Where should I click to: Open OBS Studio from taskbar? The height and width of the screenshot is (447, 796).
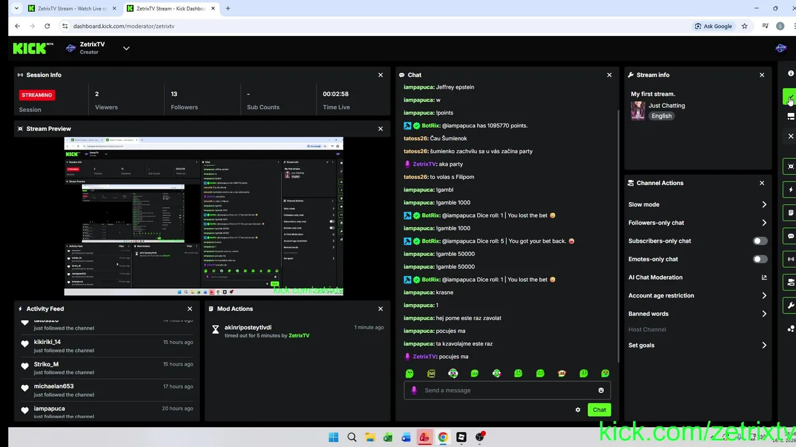pyautogui.click(x=479, y=437)
